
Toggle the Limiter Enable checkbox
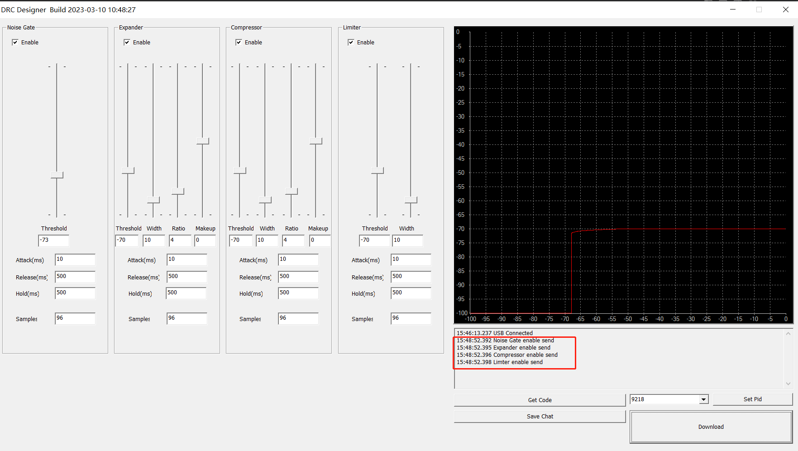click(351, 42)
